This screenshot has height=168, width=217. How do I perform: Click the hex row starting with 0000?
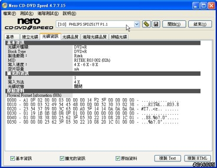click(93, 100)
